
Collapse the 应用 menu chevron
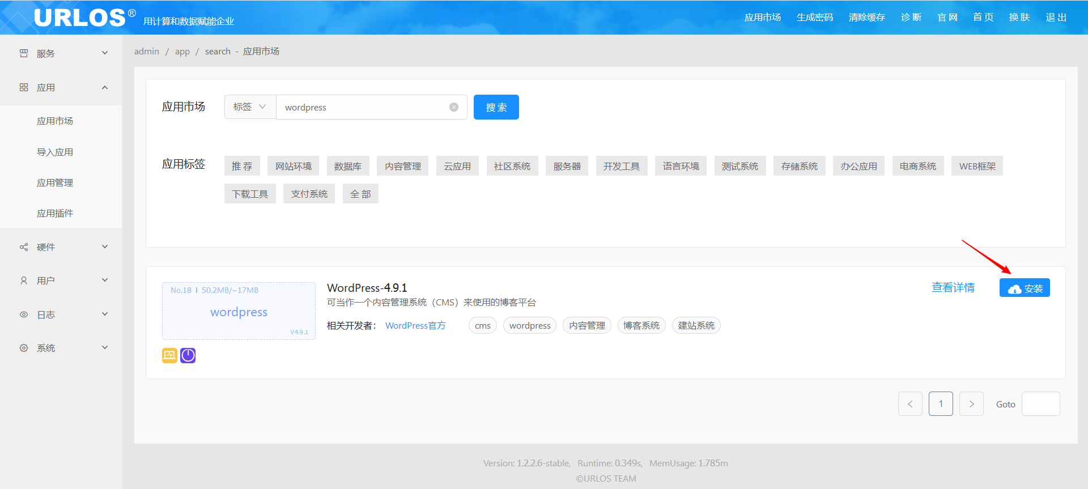(105, 87)
